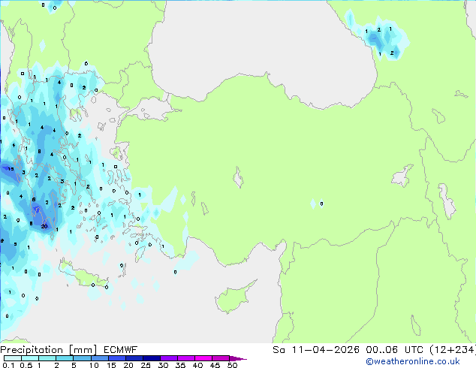
Task: Click the legend label '25'
Action: coord(146,365)
